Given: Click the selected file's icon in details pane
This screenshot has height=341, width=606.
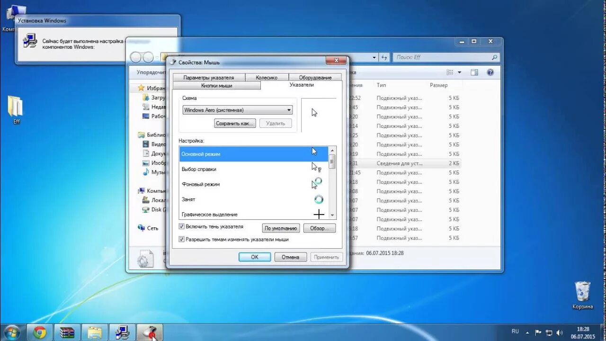Looking at the screenshot, I should point(146,259).
